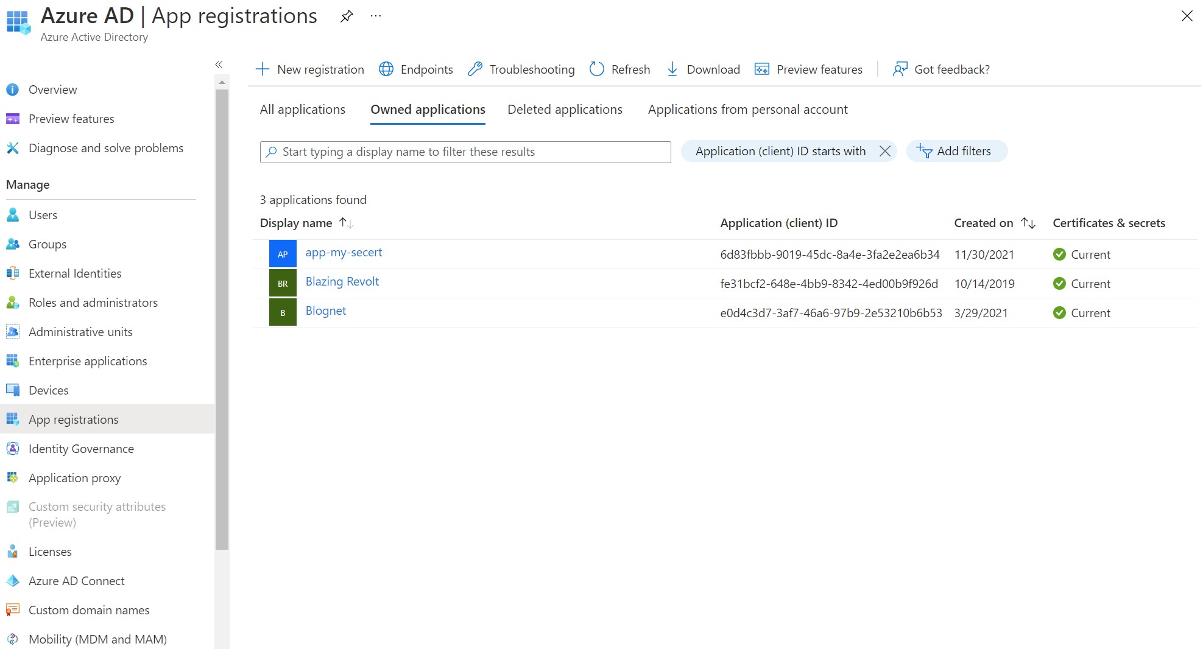1203x649 pixels.
Task: Click the Devices icon in sidebar
Action: point(13,390)
